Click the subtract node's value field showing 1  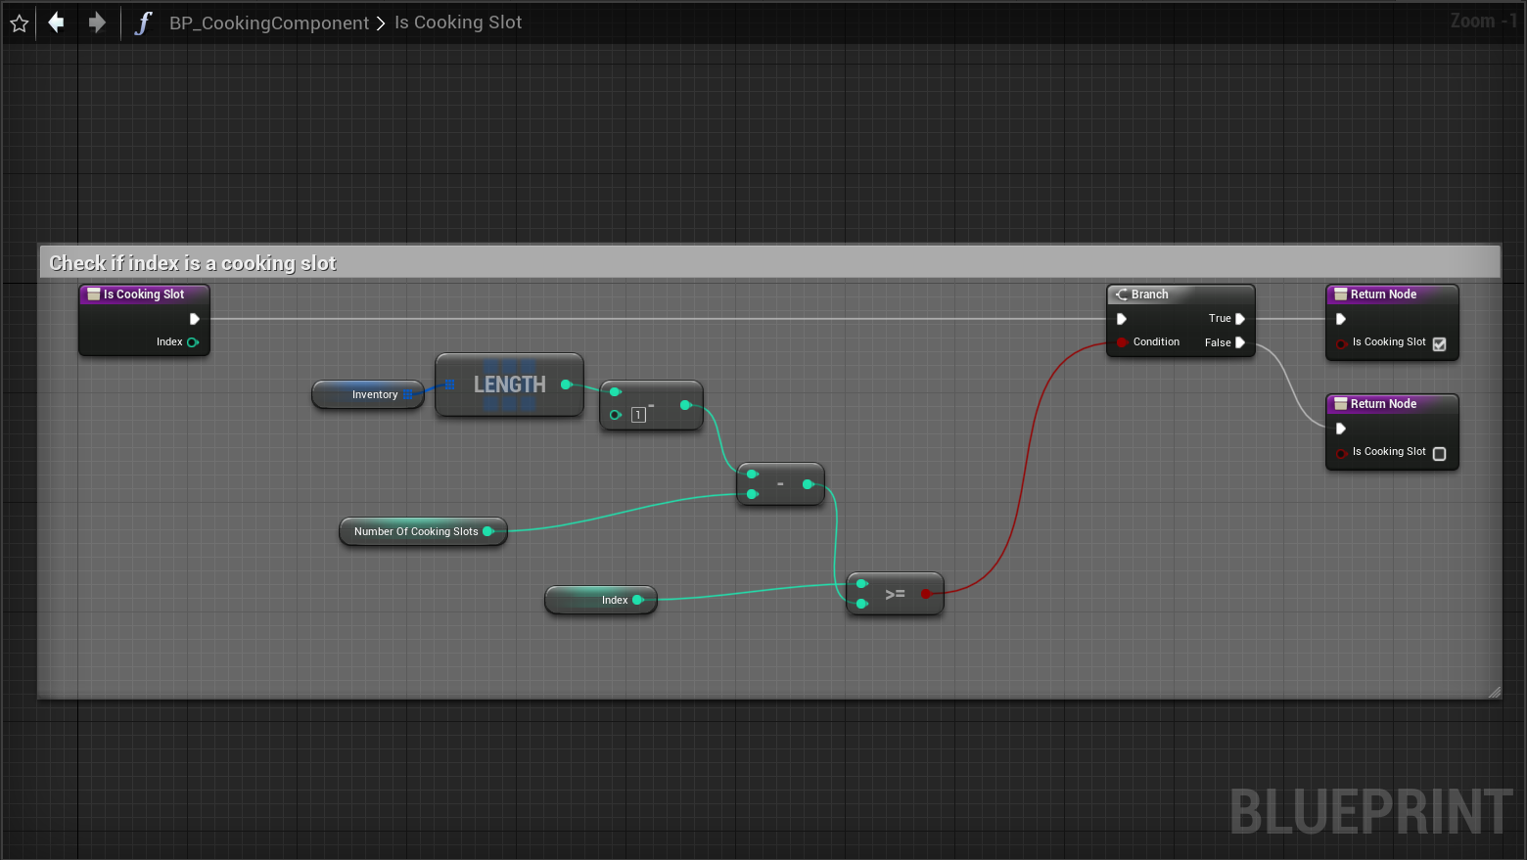pos(638,415)
